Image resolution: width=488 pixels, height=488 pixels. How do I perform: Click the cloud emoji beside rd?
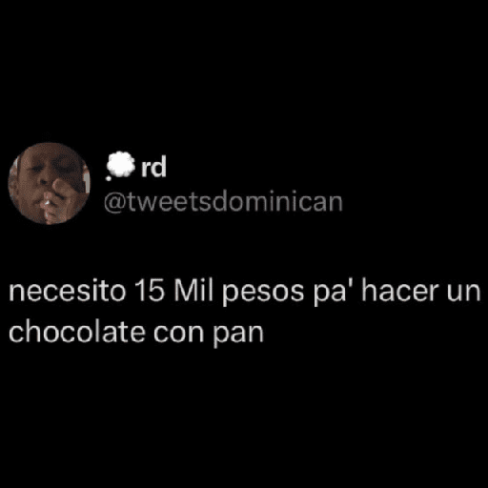[120, 166]
